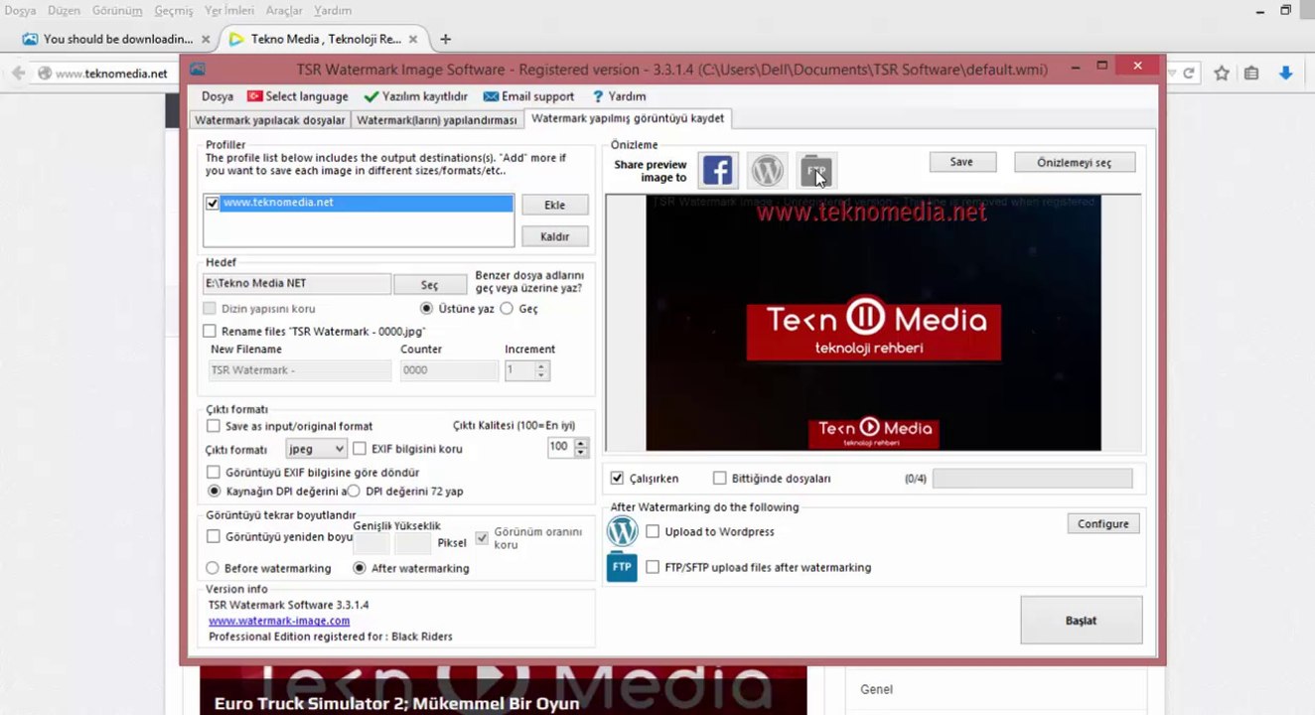Check Save as input/original format

tap(213, 426)
